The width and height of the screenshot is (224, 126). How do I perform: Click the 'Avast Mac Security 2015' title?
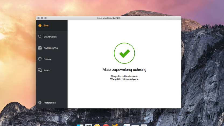point(108,18)
